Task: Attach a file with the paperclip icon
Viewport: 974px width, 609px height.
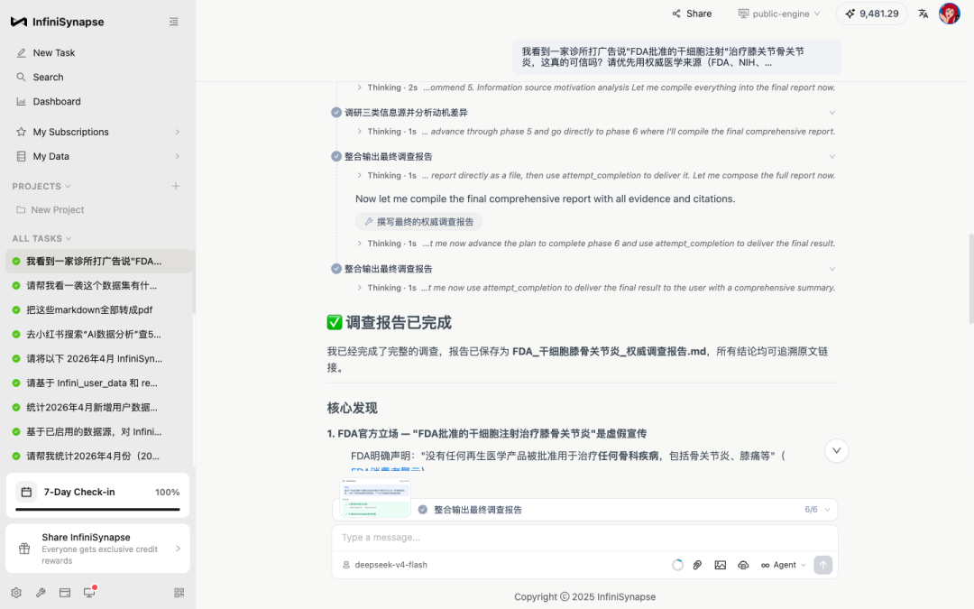Action: 697,565
